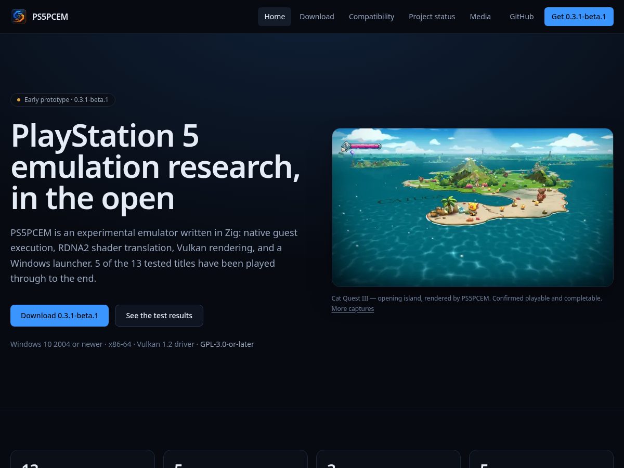The image size is (624, 468).
Task: Click the Get 0.3.1-beta.1 header button
Action: (x=579, y=17)
